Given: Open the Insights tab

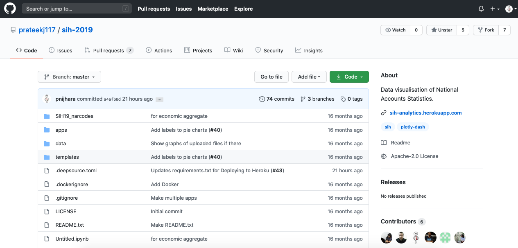Looking at the screenshot, I should [309, 50].
